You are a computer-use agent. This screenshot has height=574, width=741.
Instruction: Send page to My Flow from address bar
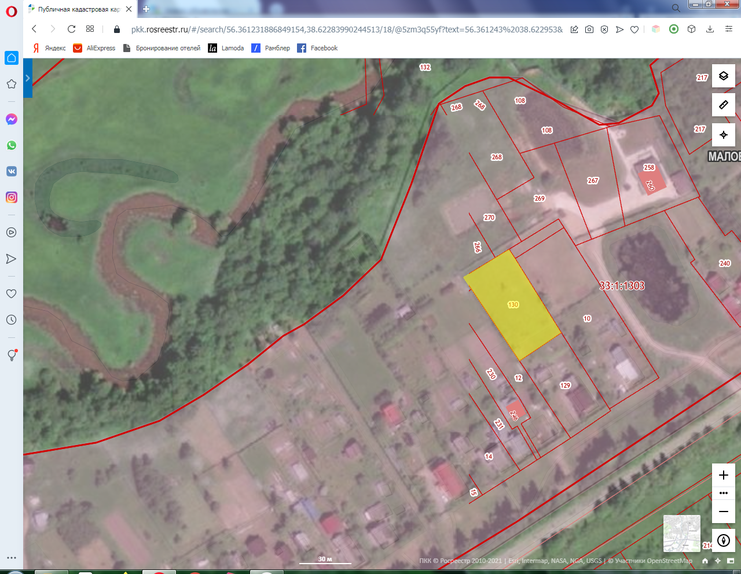[619, 30]
